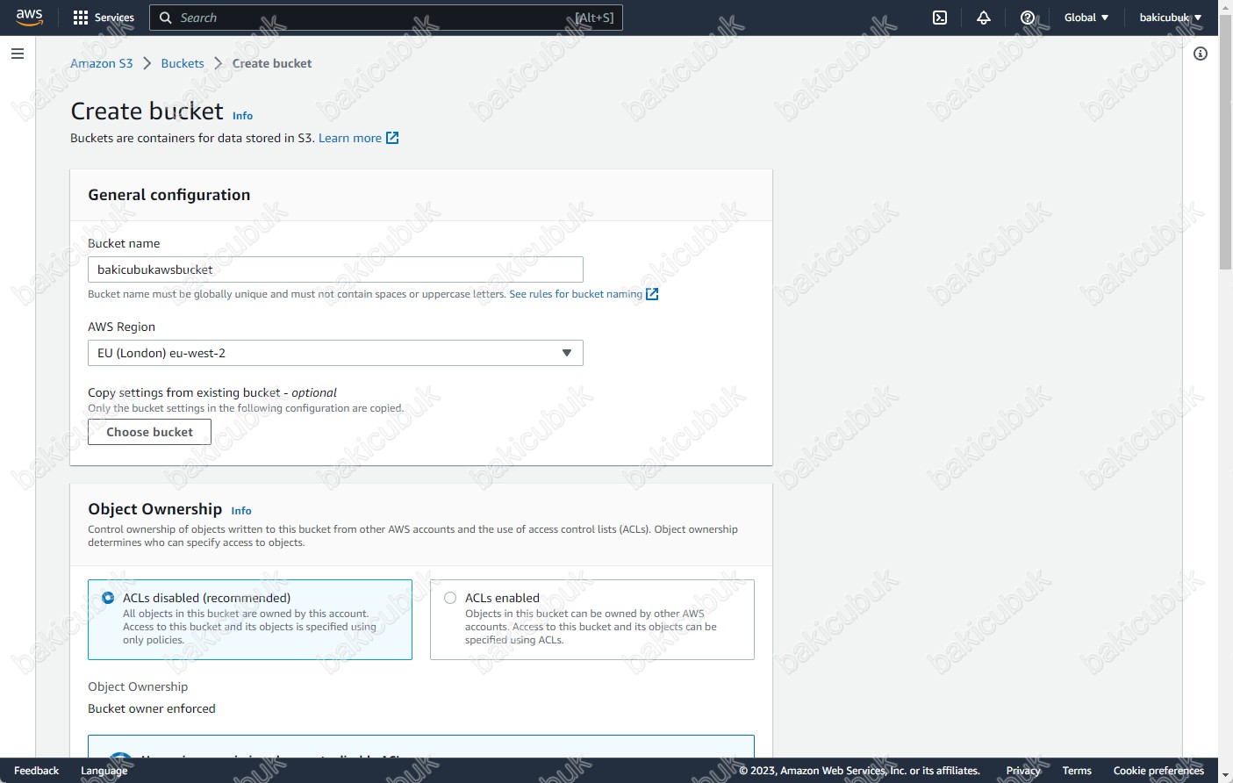1233x783 pixels.
Task: Click Info link next to Create bucket
Action: [x=242, y=116]
